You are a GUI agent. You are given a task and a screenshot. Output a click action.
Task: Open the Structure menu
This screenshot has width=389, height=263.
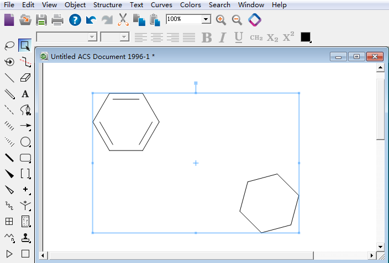click(107, 5)
